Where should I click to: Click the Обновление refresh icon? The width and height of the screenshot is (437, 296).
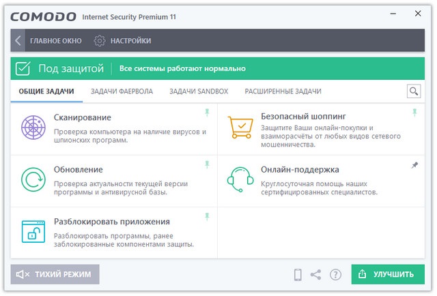pyautogui.click(x=33, y=180)
